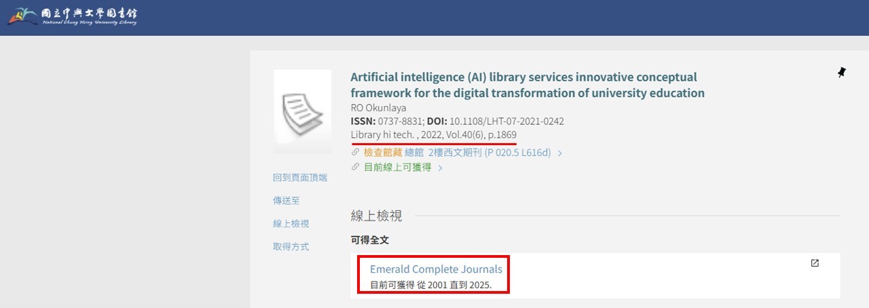Open Emerald Complete Journals link
Screen dimensions: 869x308
point(436,269)
